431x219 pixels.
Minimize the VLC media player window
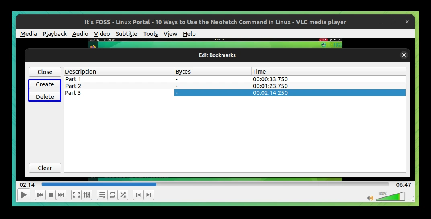click(380, 22)
